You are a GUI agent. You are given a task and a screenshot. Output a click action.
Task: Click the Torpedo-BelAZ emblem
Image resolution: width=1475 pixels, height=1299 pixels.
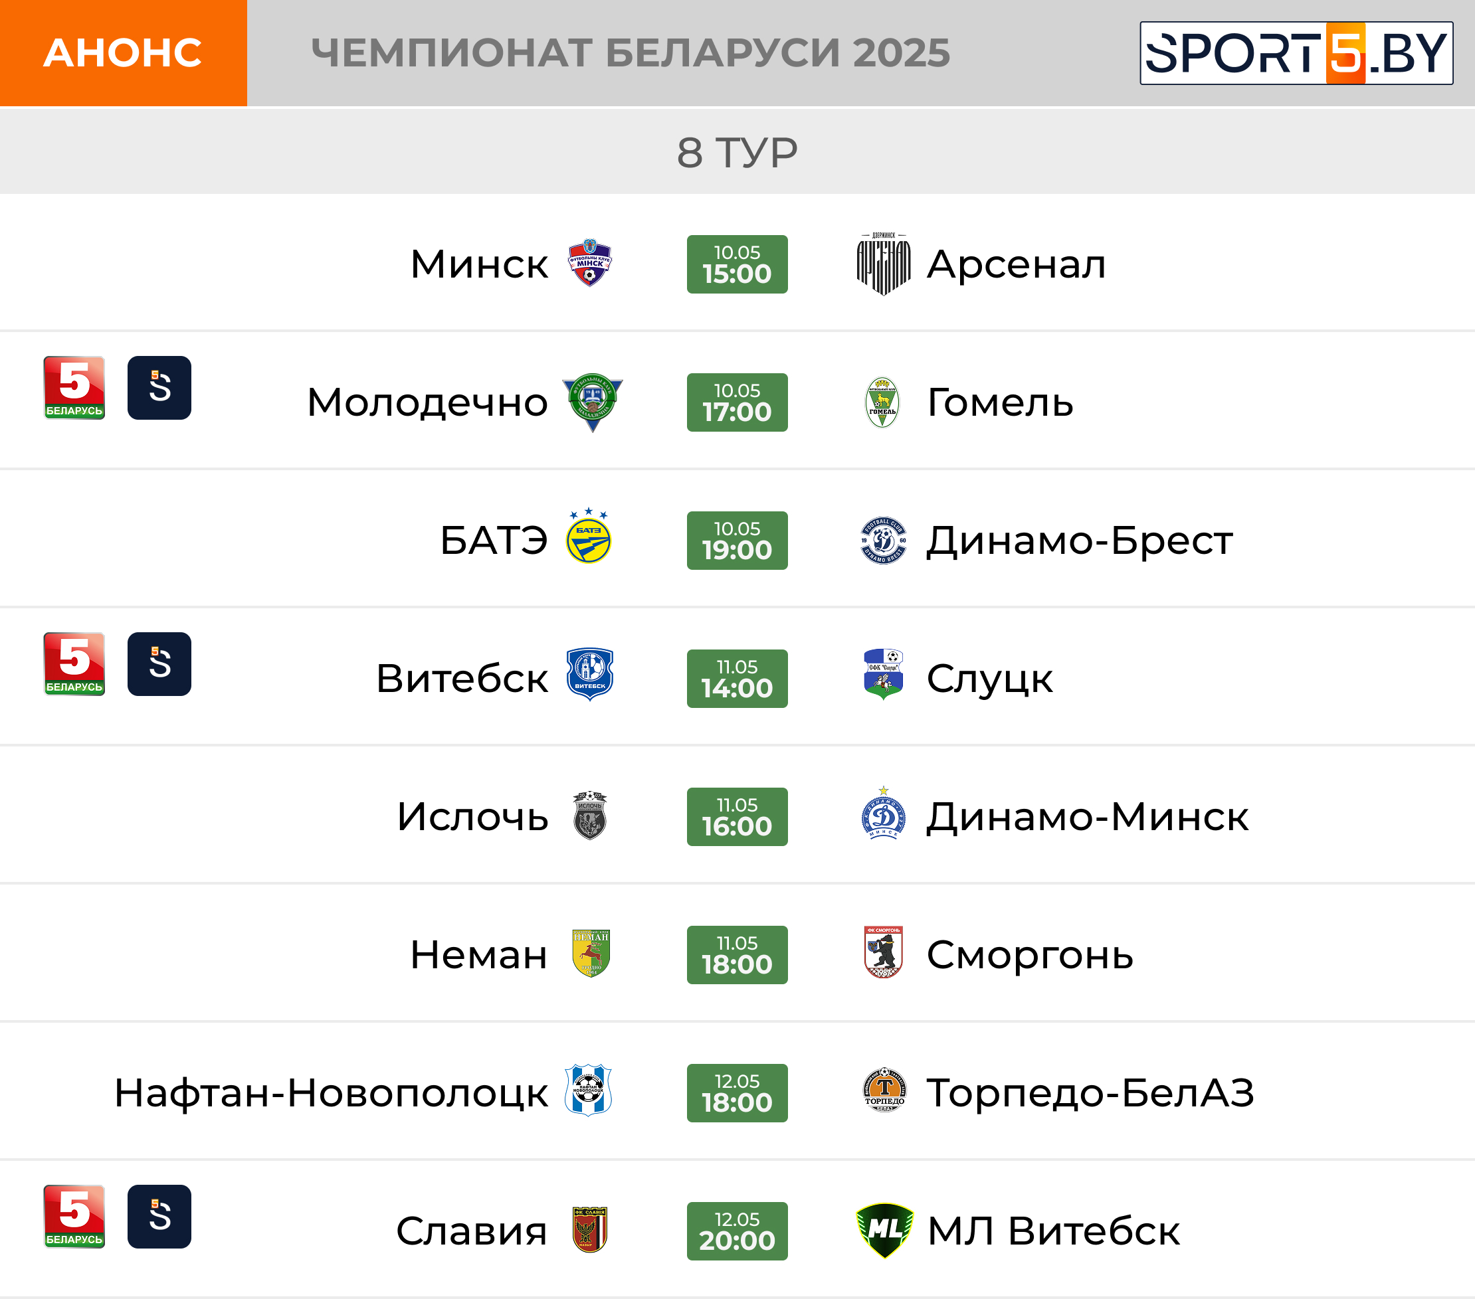pos(884,1090)
